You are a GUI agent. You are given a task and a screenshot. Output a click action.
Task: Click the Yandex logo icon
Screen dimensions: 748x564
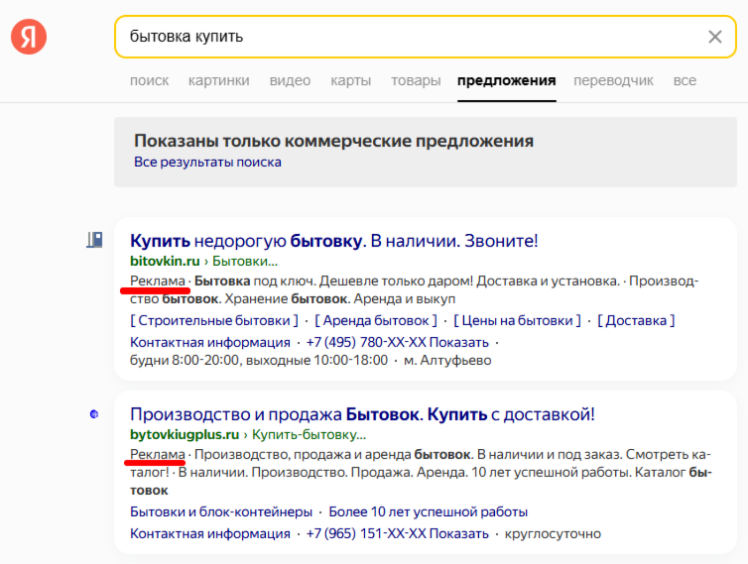pyautogui.click(x=29, y=37)
